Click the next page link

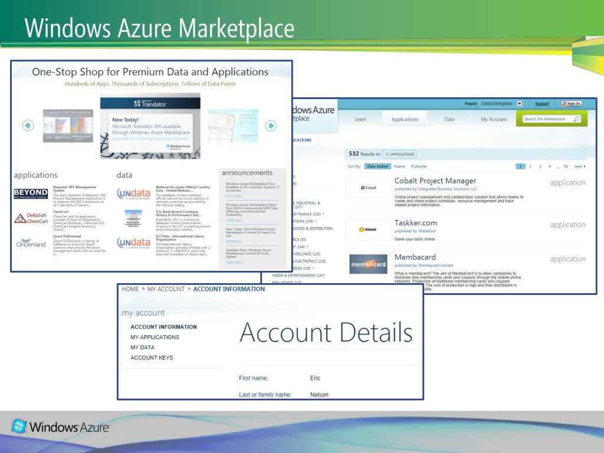(x=580, y=166)
